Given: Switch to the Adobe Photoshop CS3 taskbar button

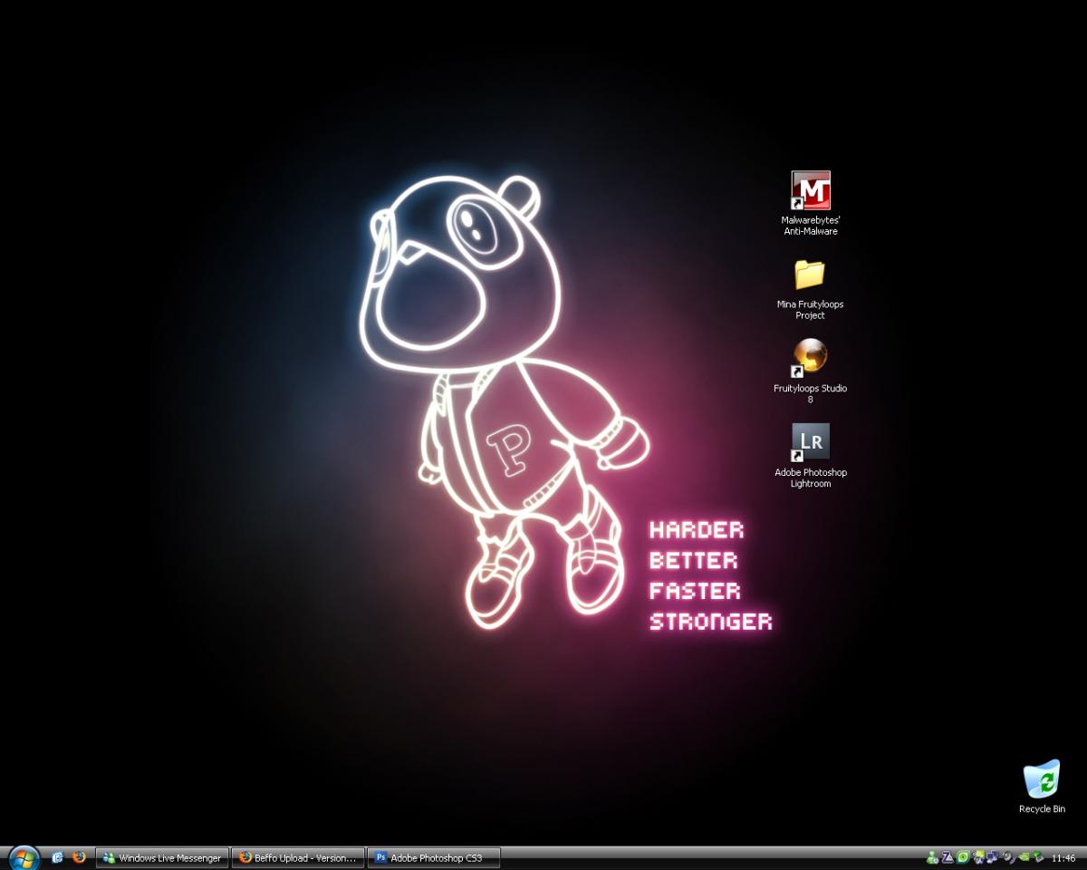Looking at the screenshot, I should click(434, 858).
